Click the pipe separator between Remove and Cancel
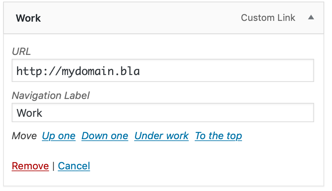332x191 pixels. point(54,166)
